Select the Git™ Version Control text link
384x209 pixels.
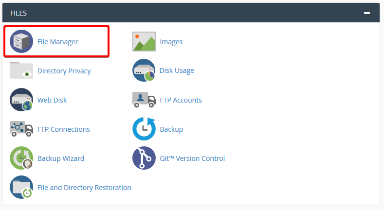(192, 158)
